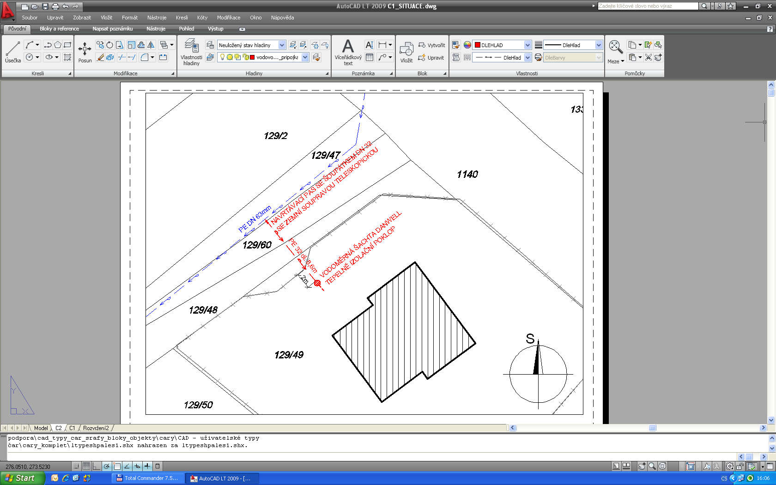The height and width of the screenshot is (485, 776).
Task: Open the Soubor menu
Action: pos(30,18)
